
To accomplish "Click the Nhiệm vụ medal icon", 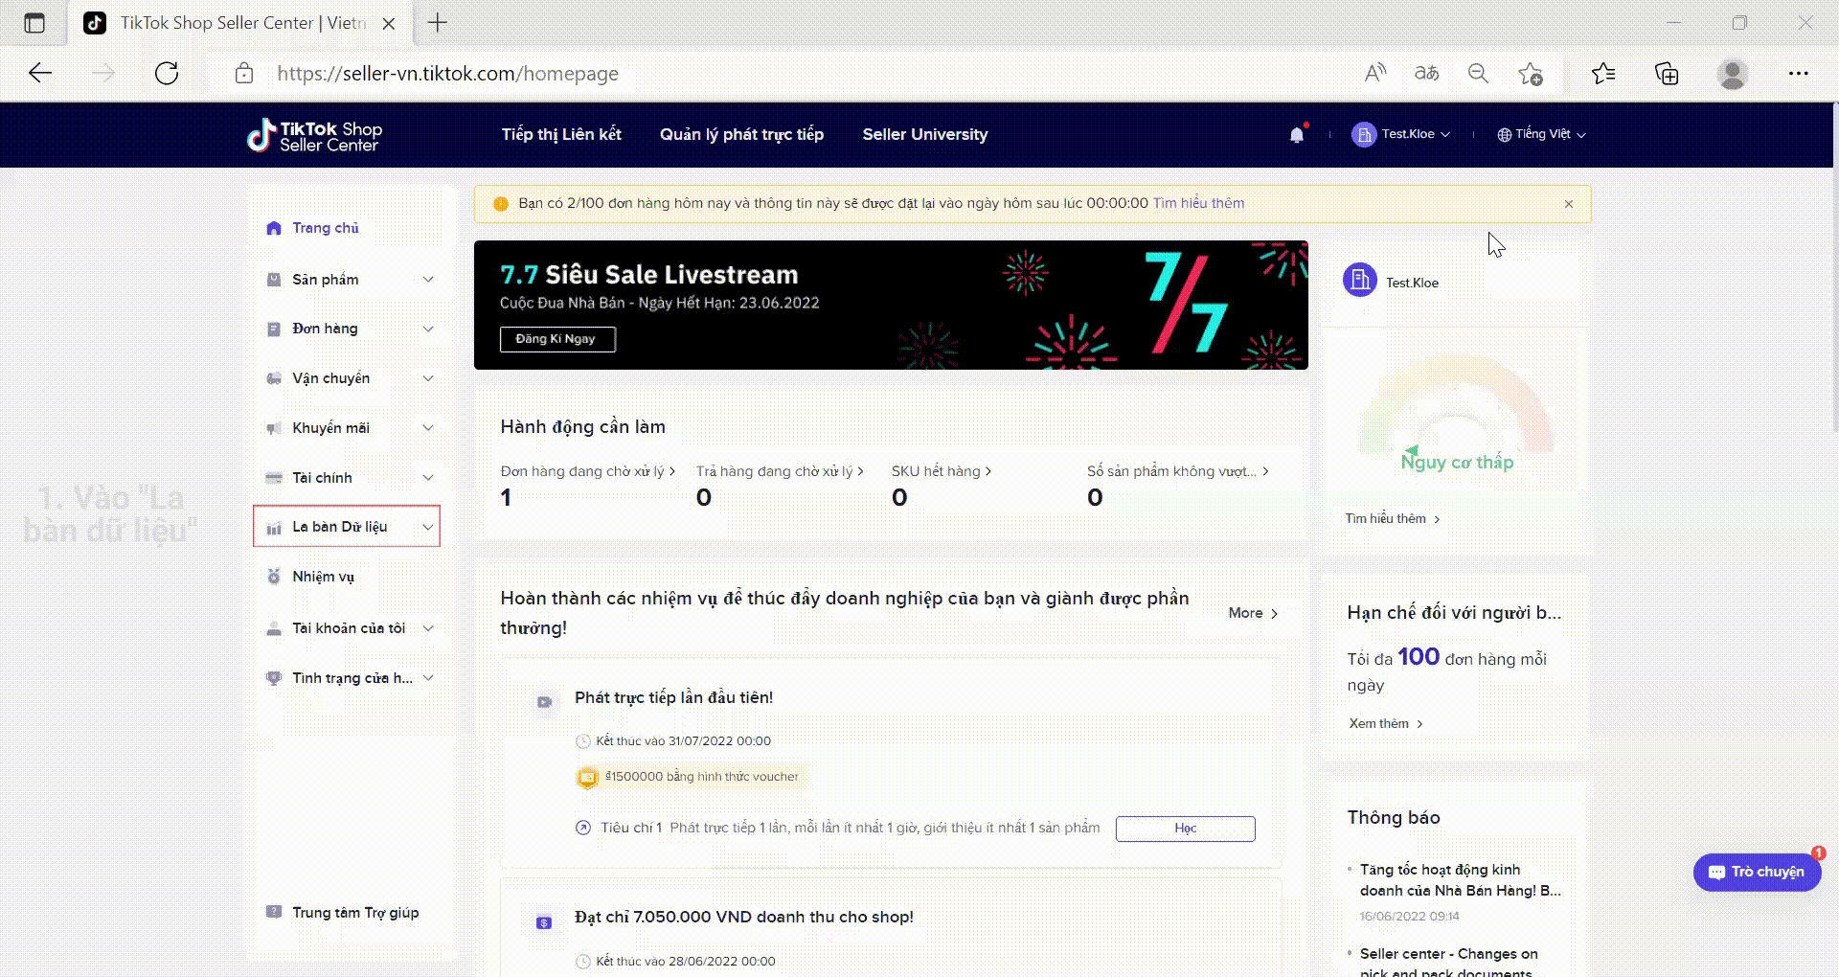I will (274, 577).
